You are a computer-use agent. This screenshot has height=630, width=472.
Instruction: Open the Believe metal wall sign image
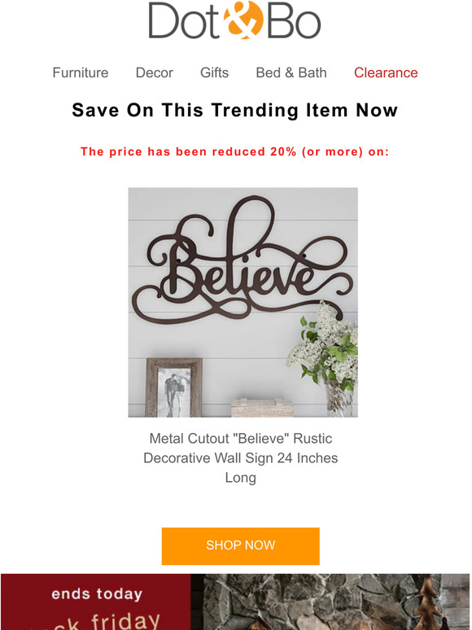(243, 302)
